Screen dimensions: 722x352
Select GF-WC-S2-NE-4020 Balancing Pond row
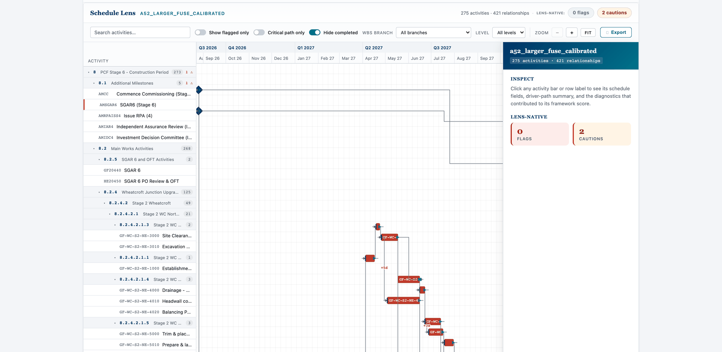click(x=140, y=312)
